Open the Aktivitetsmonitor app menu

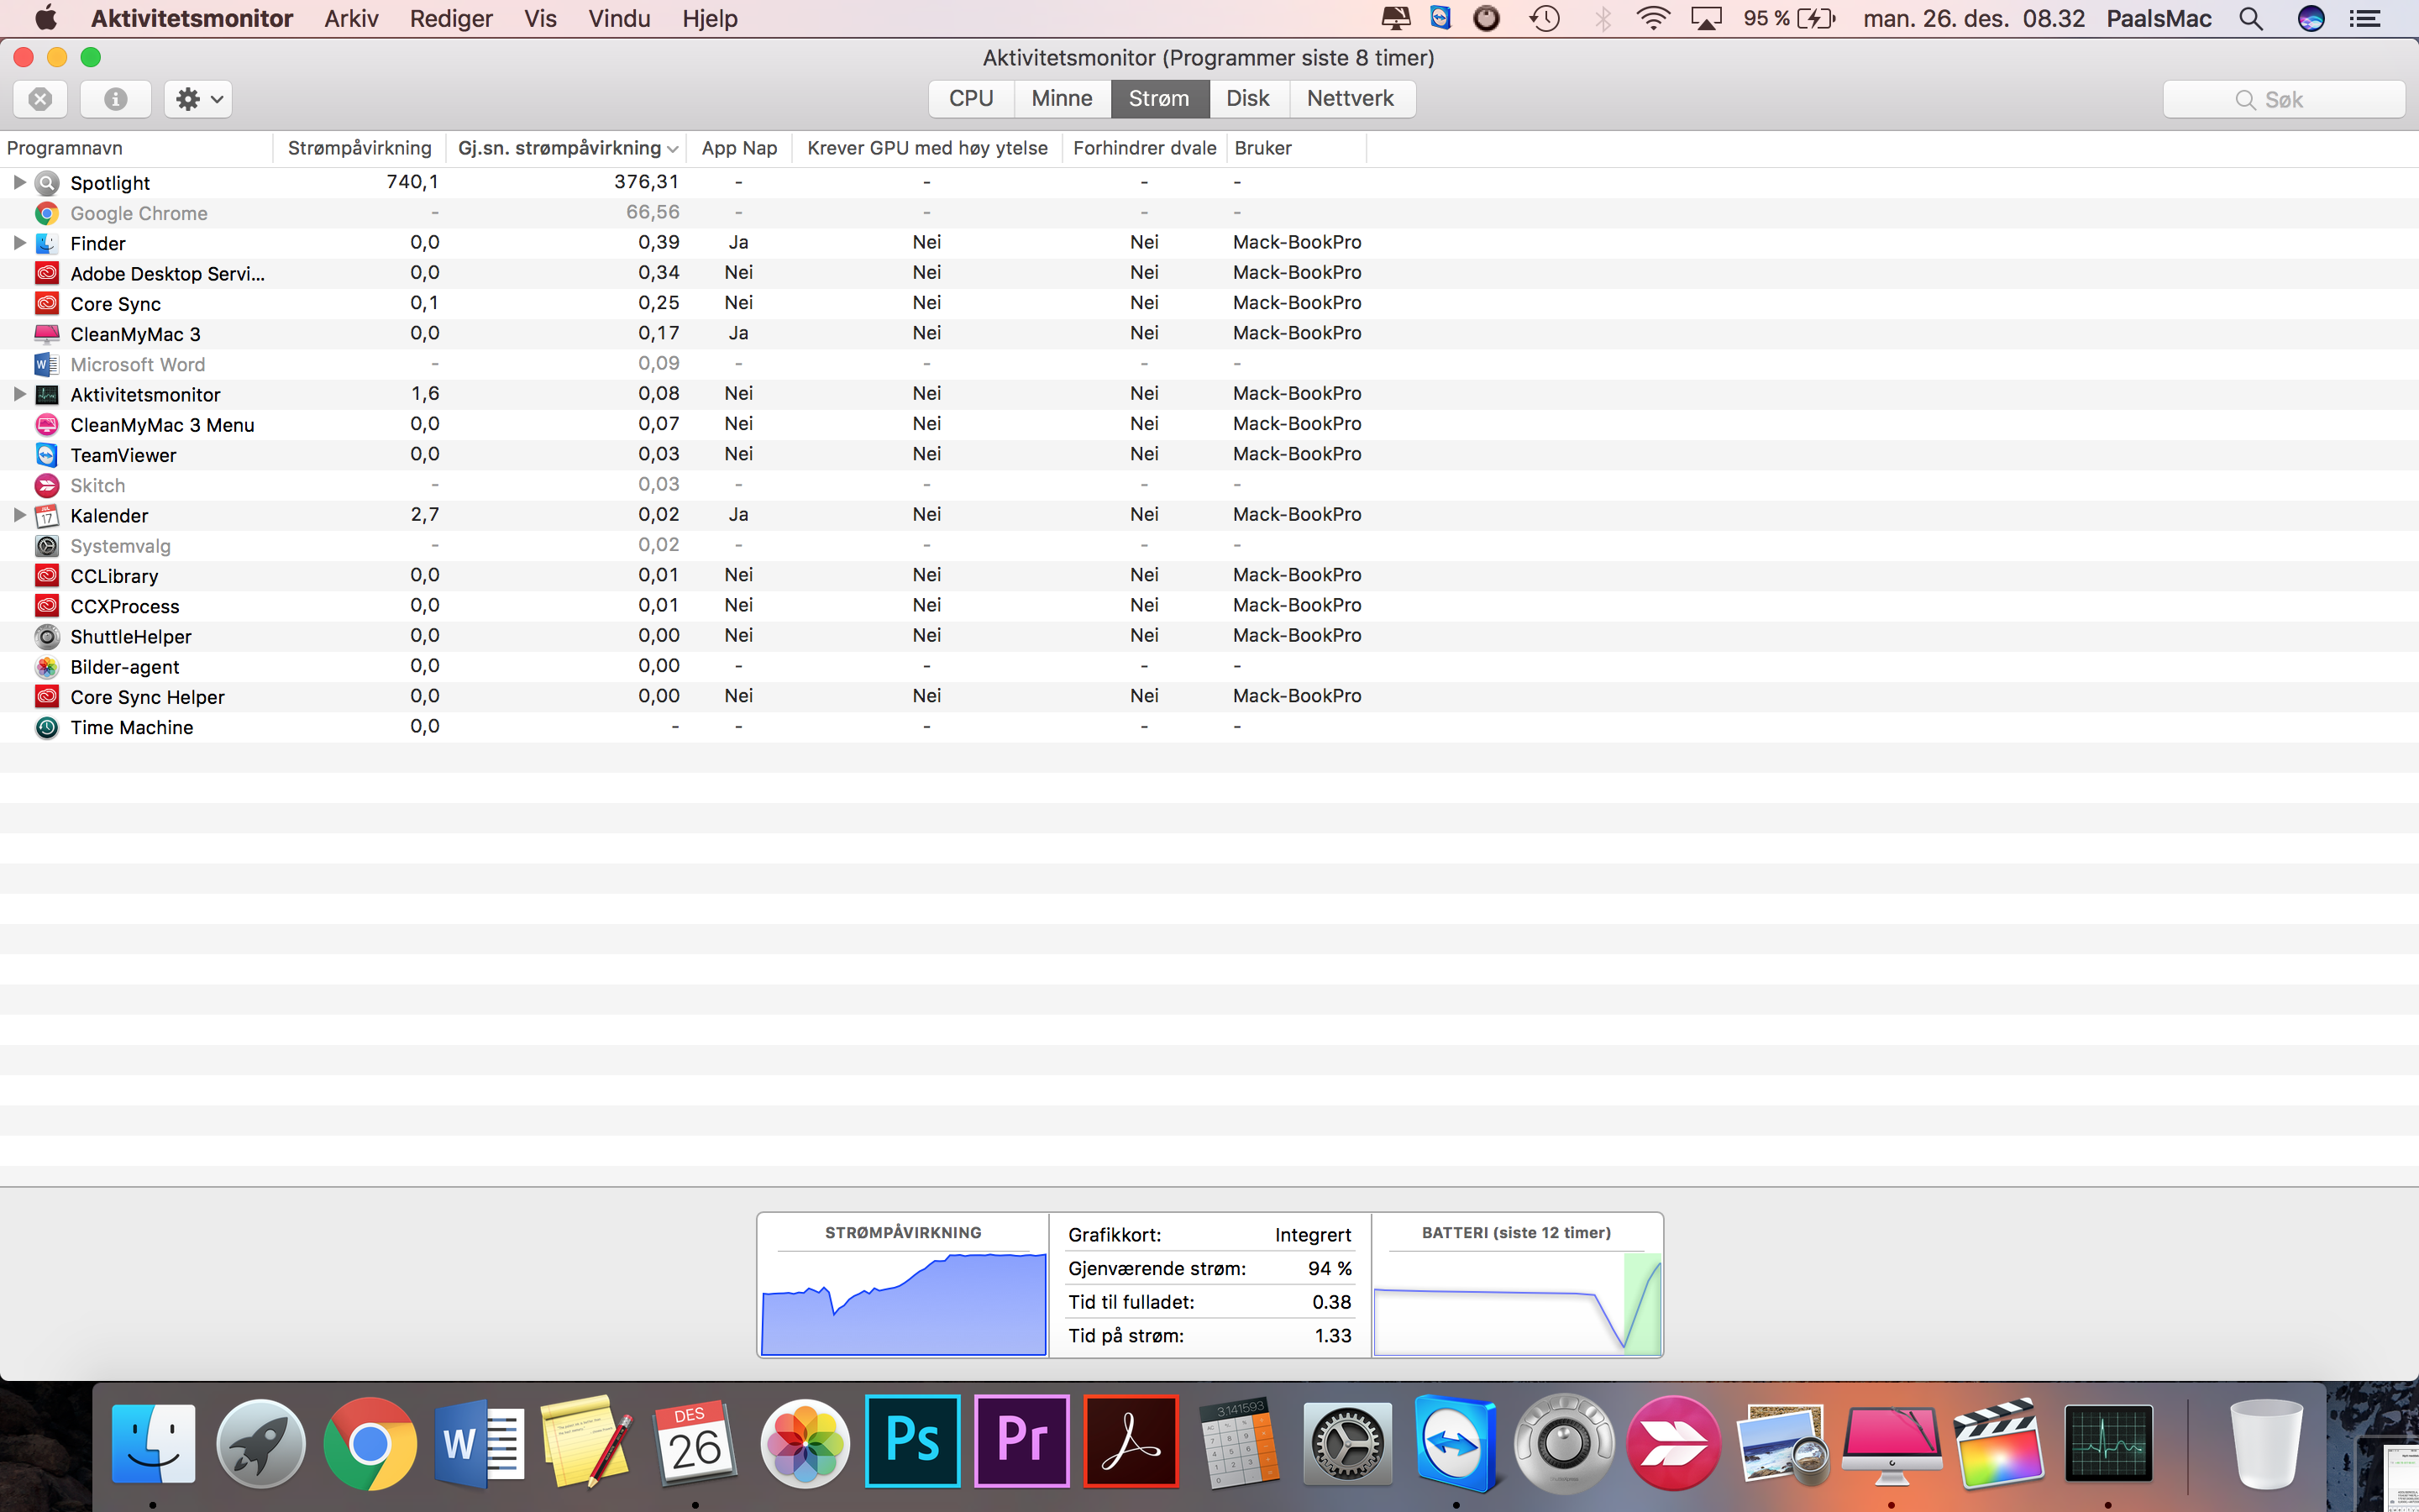point(192,18)
